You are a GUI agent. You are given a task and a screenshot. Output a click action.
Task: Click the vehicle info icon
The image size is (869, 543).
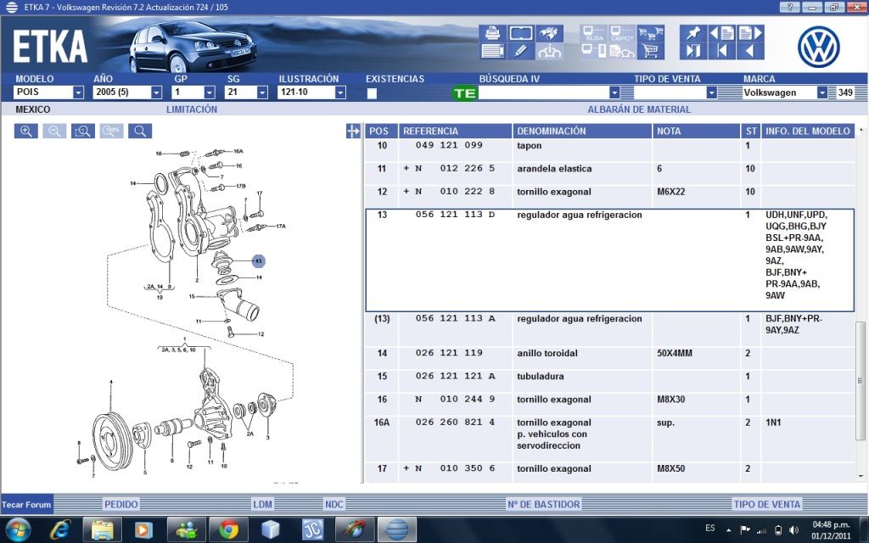[549, 51]
